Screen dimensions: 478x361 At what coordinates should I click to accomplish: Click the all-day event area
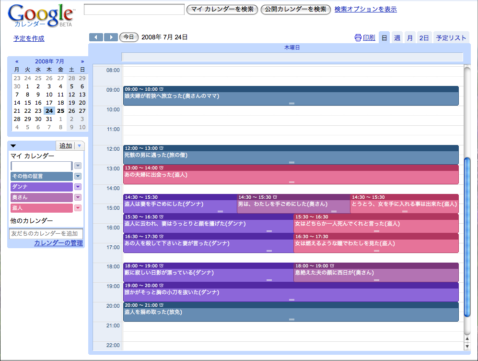pyautogui.click(x=292, y=57)
